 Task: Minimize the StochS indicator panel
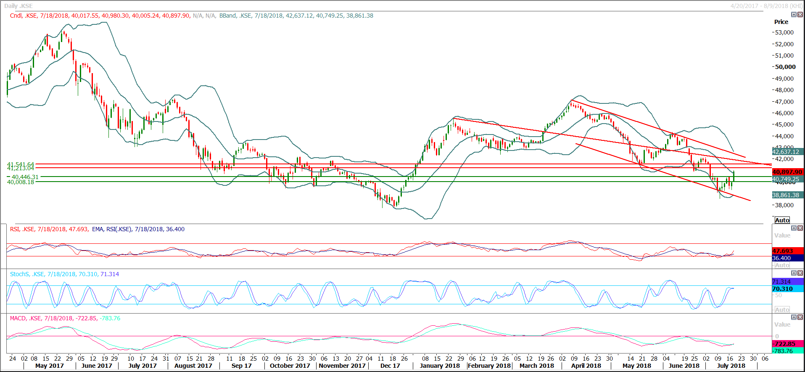[x=794, y=273]
